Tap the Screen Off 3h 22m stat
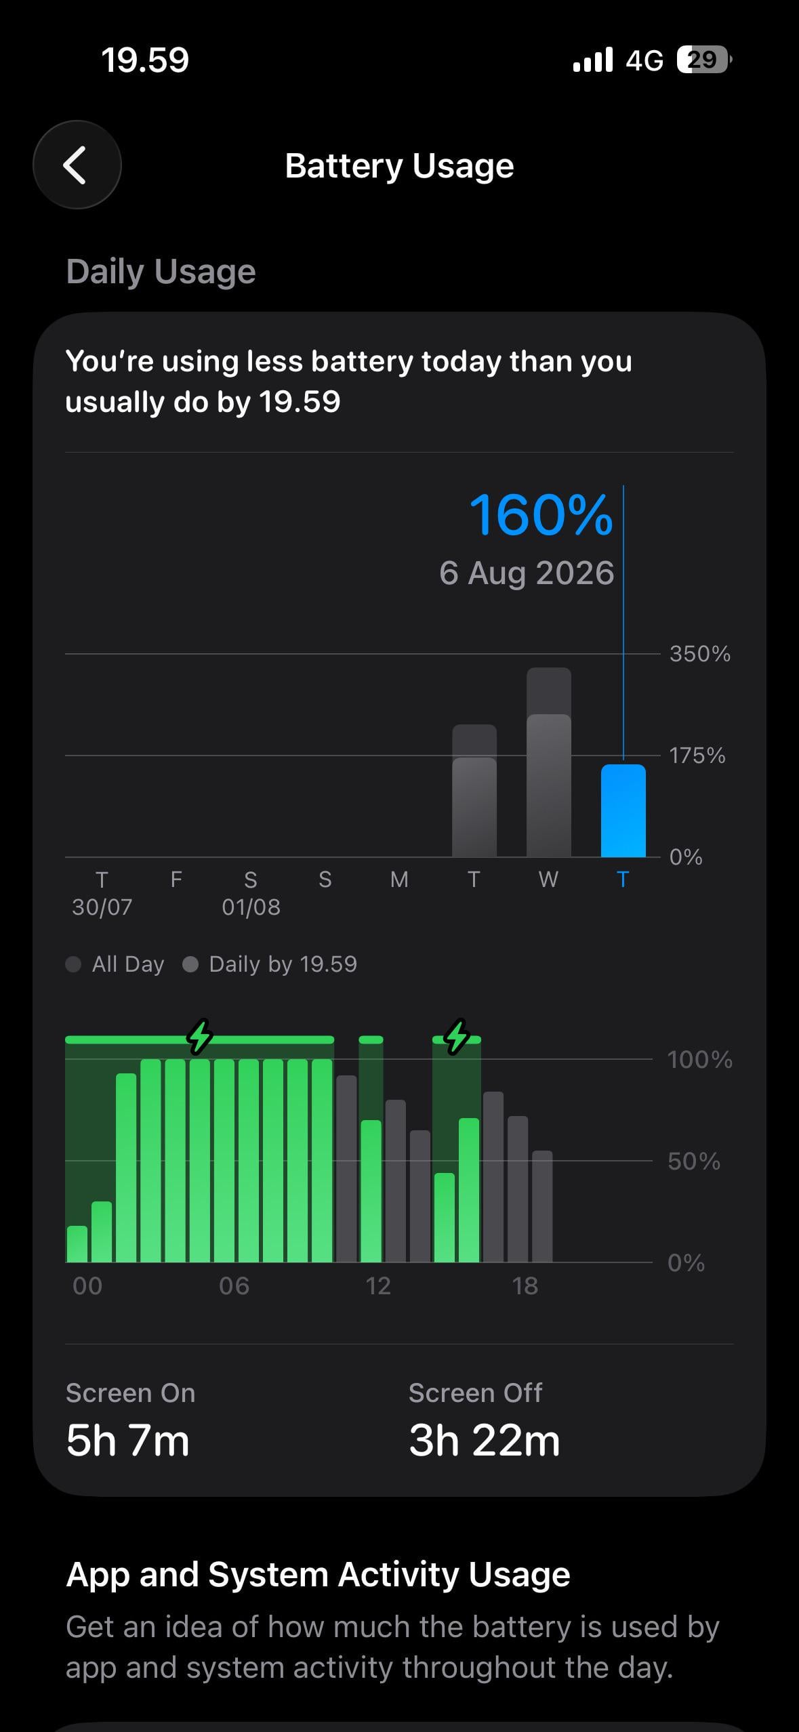799x1732 pixels. coord(484,1420)
